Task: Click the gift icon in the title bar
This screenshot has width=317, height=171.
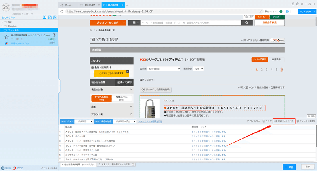Action: coord(293,4)
